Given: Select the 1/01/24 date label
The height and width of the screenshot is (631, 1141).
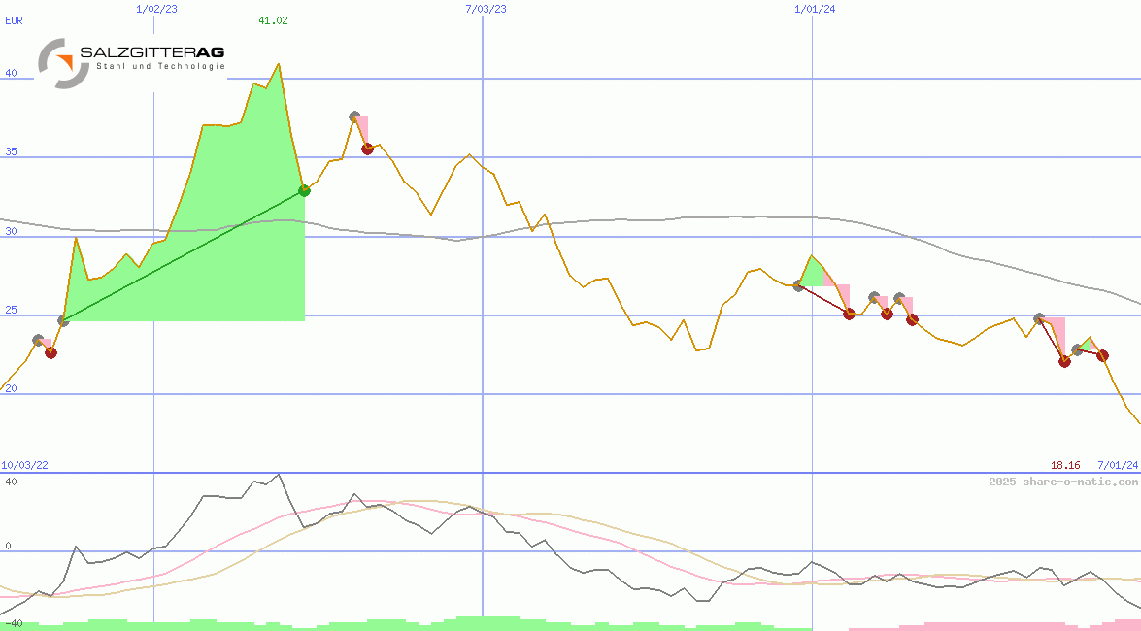Looking at the screenshot, I should [815, 9].
